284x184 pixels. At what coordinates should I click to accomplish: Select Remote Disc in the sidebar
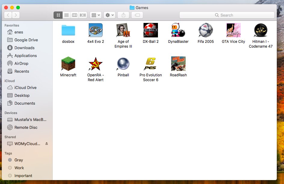point(27,127)
